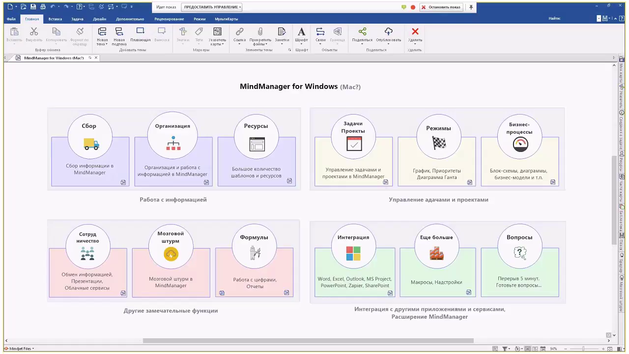This screenshot has height=354, width=629.
Task: Switch to the Вставка ribbon tab
Action: pos(55,19)
